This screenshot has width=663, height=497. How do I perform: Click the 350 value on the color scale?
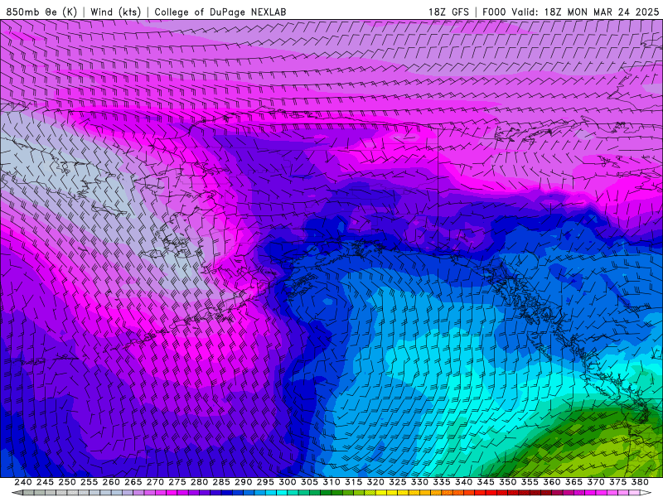(x=507, y=482)
